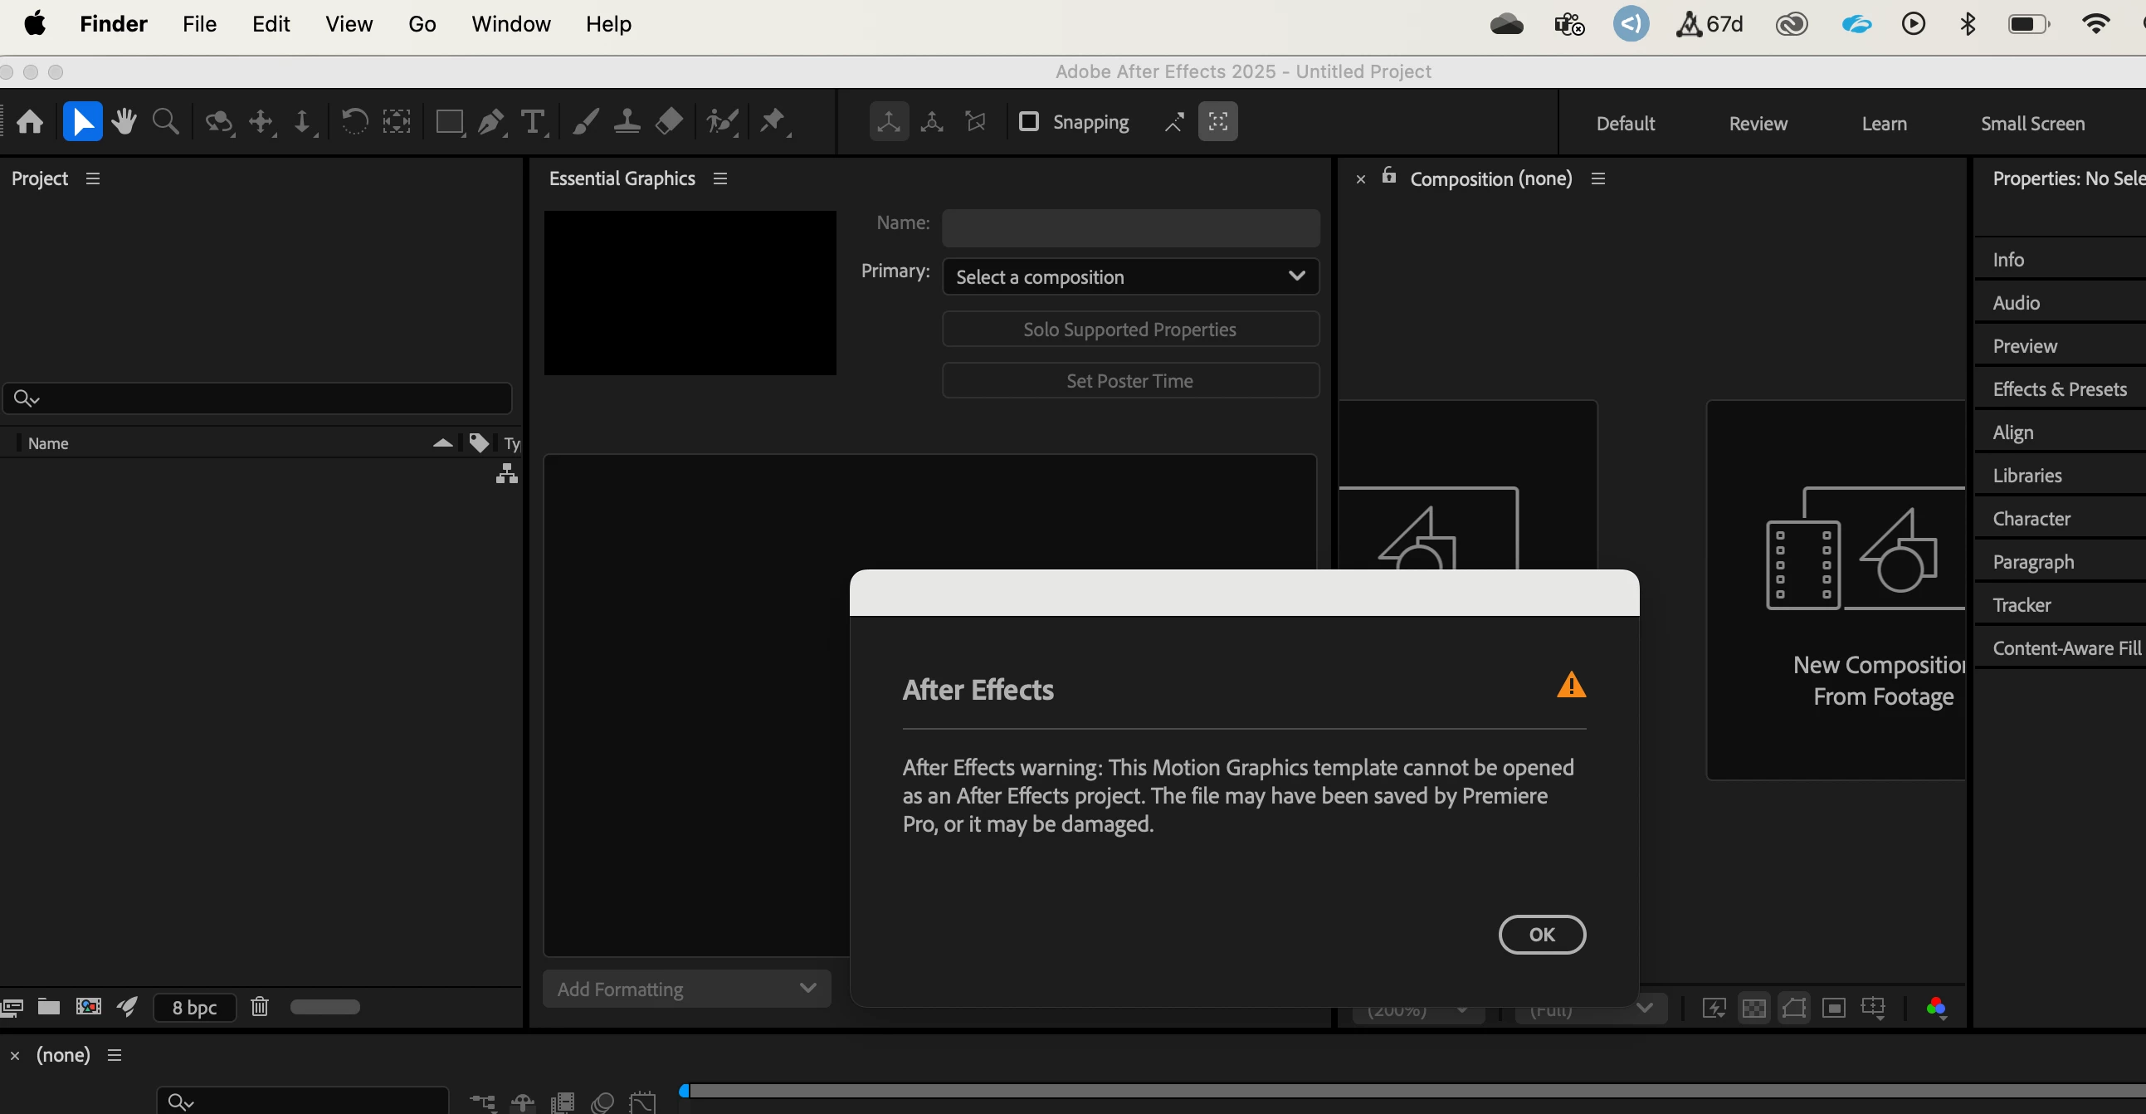This screenshot has height=1114, width=2146.
Task: Click the Home icon in toolbar
Action: click(x=30, y=122)
